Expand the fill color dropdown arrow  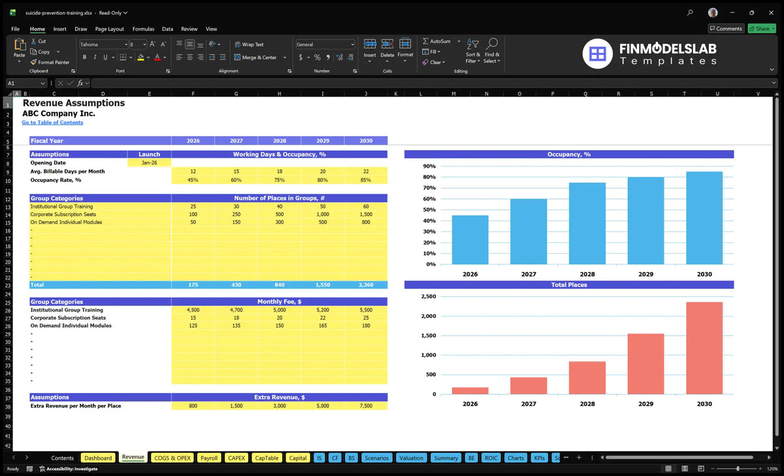(x=148, y=57)
